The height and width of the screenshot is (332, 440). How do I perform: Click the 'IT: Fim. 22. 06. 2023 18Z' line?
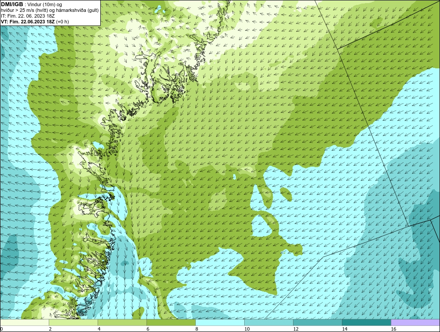(x=28, y=16)
